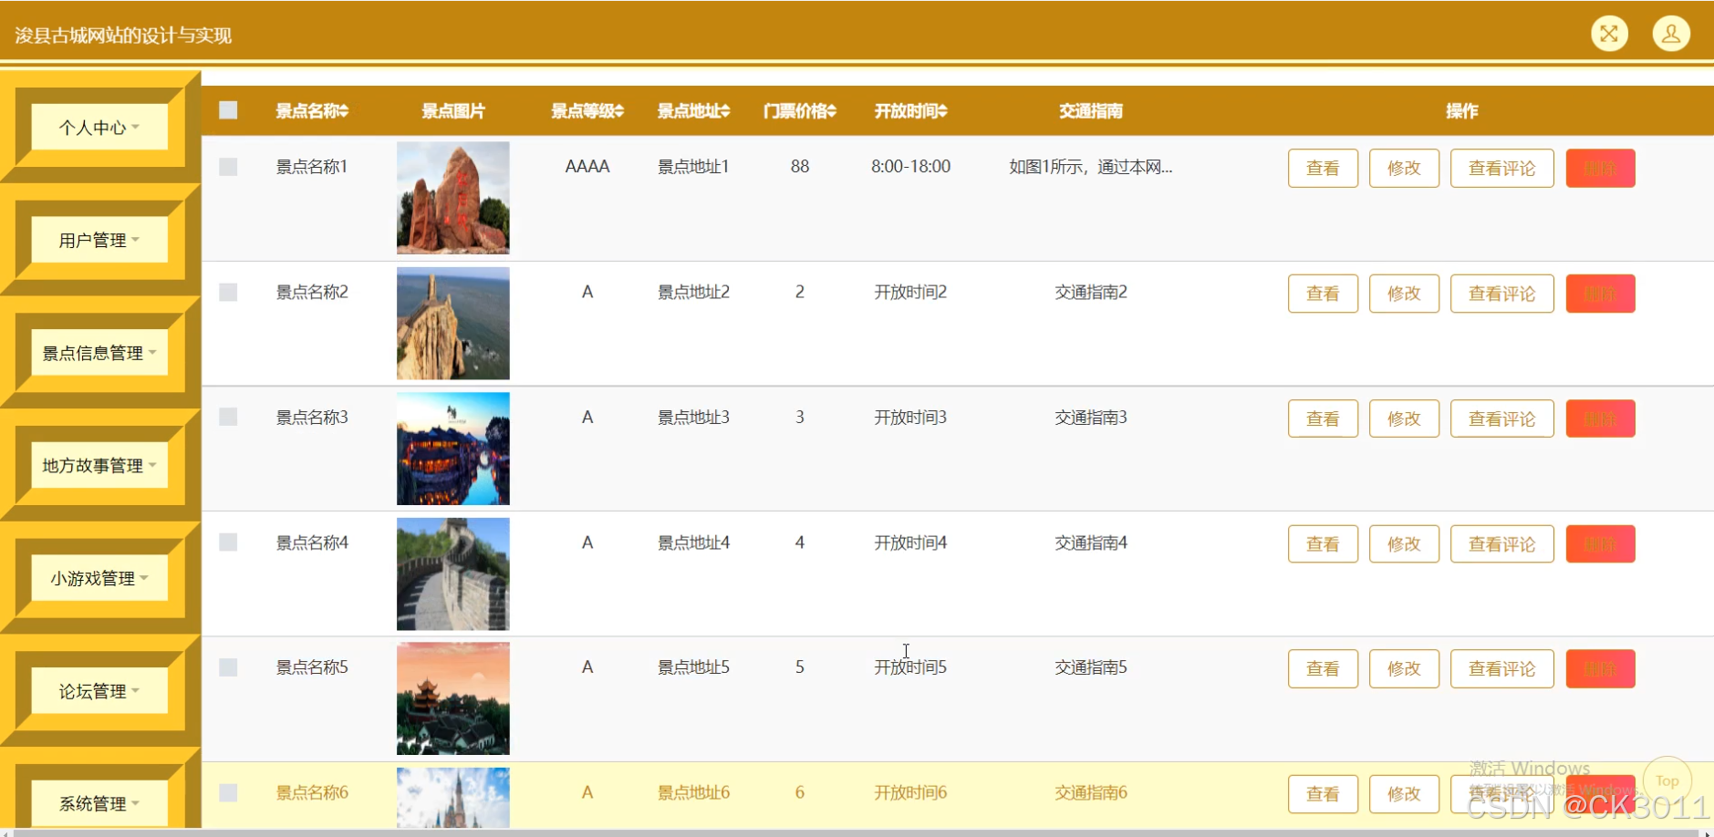Expand the 小游戏管理 sidebar menu
The height and width of the screenshot is (837, 1714).
[x=99, y=578]
